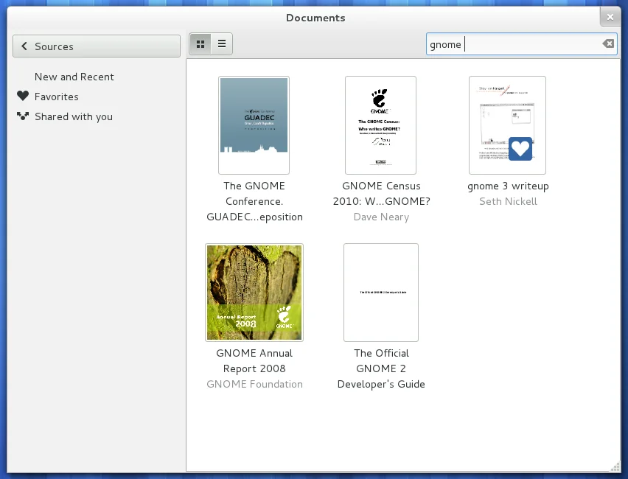Select author link Seth Nickell
Image resolution: width=628 pixels, height=479 pixels.
tap(508, 201)
